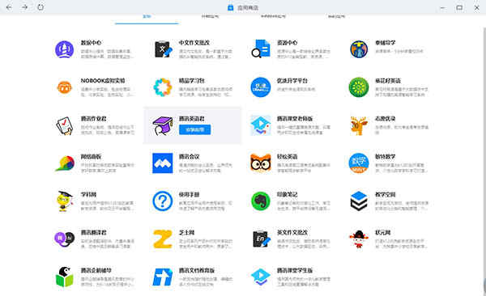
Task: Click the blue install button under 腾讯英语君
Action: coord(194,129)
